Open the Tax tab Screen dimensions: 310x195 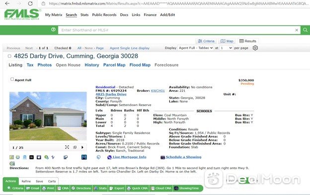pyautogui.click(x=30, y=65)
